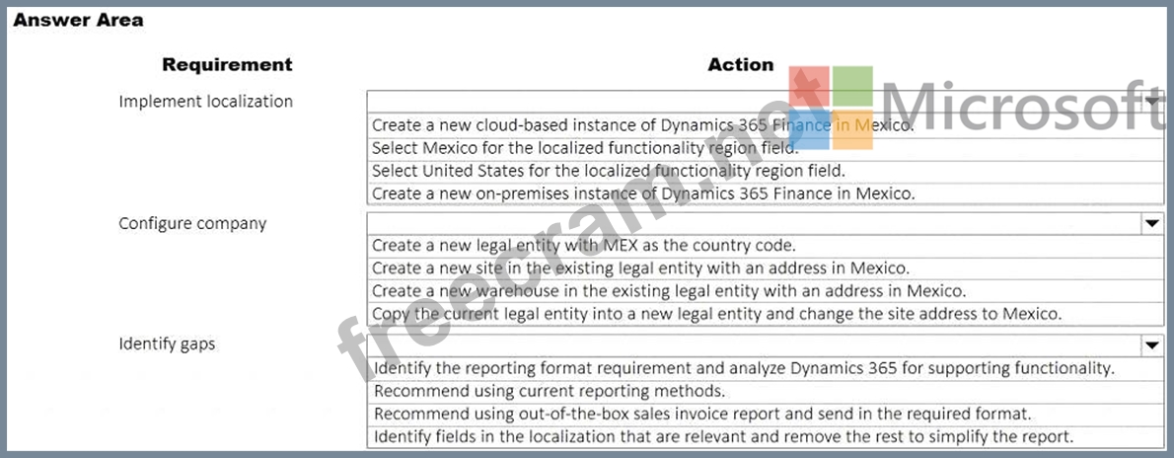Viewport: 1174px width, 458px height.
Task: Open the Implement localization dropdown arrow
Action: point(1151,102)
